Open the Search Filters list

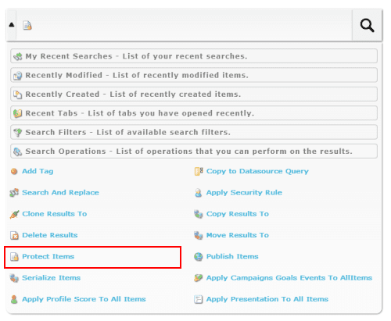[x=194, y=132]
